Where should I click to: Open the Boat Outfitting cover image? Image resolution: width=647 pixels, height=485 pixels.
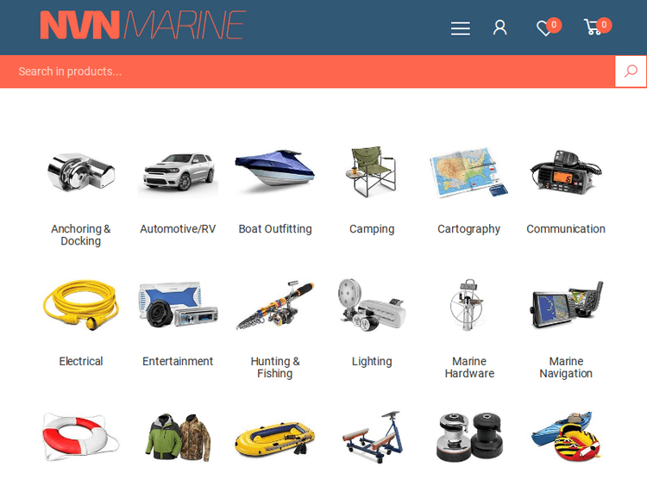[275, 171]
